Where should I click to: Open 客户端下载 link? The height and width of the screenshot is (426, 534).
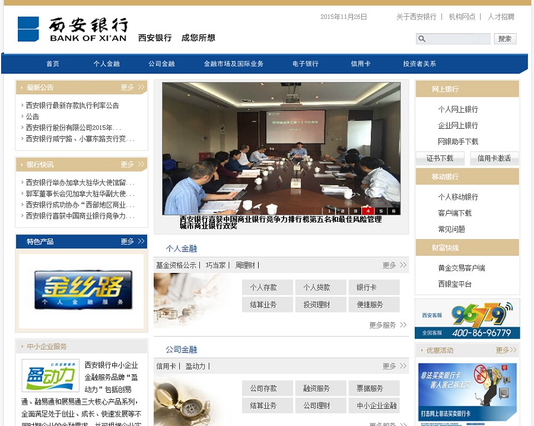coord(454,213)
